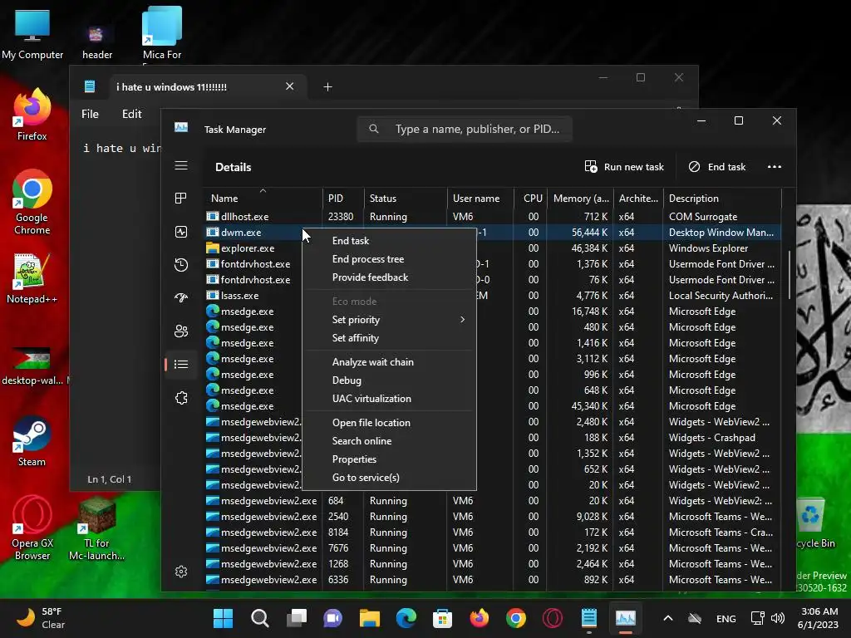851x638 pixels.
Task: Sort by User name column header
Action: (x=480, y=198)
